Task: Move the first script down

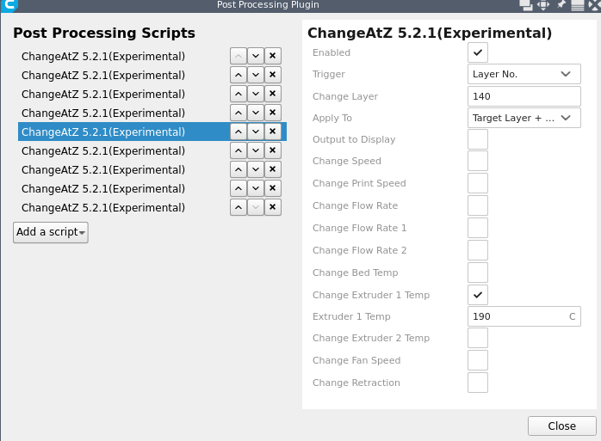Action: point(256,56)
